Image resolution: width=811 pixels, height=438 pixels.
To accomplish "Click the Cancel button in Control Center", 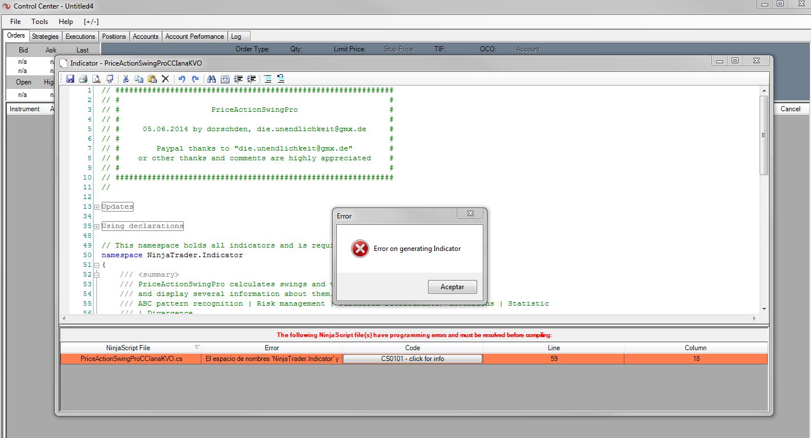I will click(x=790, y=109).
